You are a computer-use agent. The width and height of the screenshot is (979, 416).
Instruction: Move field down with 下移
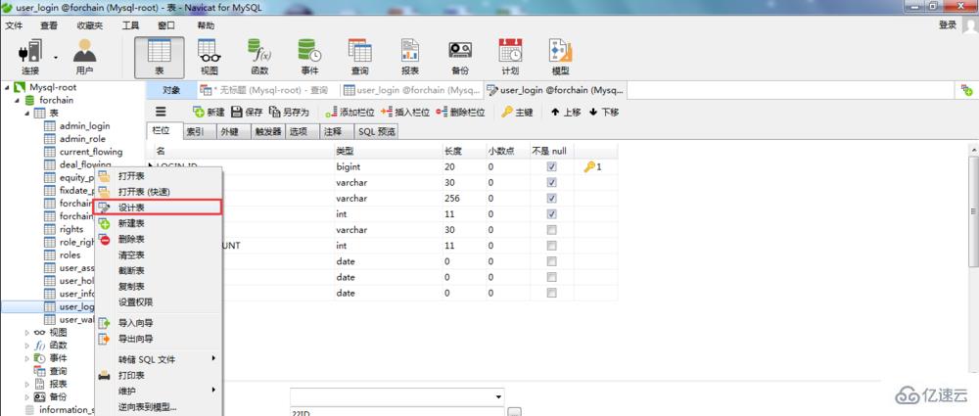point(603,112)
